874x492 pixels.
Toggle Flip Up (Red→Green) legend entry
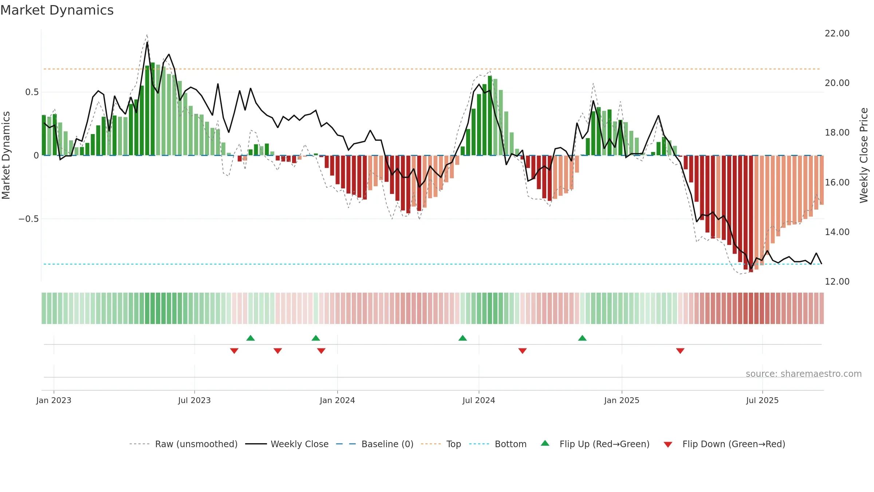[x=595, y=444]
